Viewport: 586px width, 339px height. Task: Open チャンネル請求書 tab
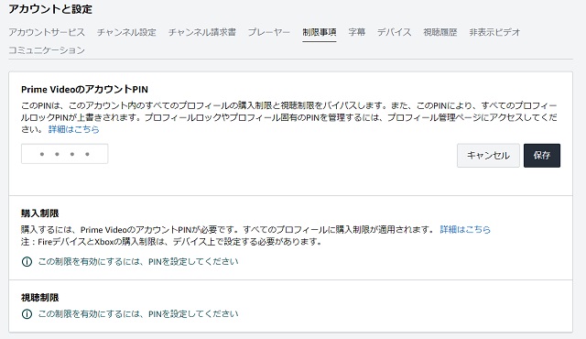pyautogui.click(x=202, y=32)
